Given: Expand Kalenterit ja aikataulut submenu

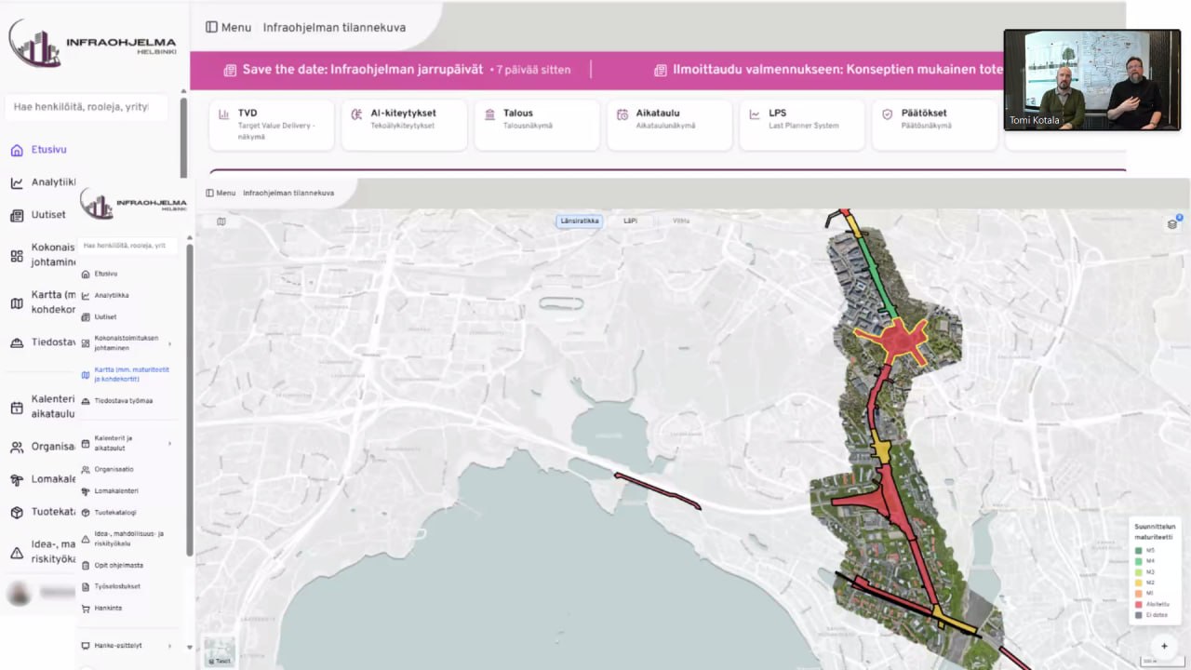Looking at the screenshot, I should click(169, 444).
